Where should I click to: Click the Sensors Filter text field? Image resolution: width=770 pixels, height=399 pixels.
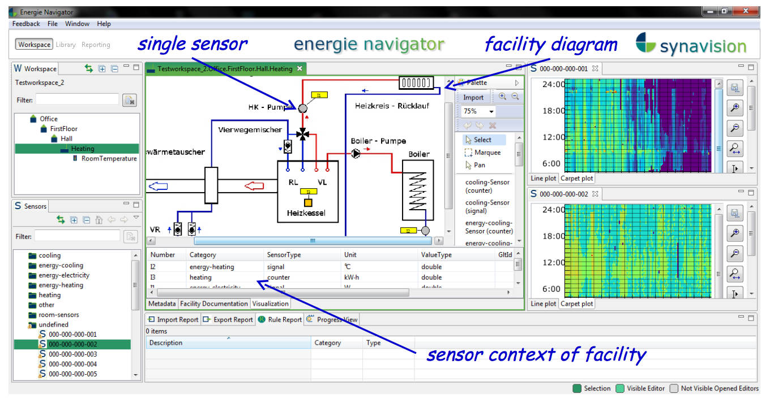click(x=78, y=236)
